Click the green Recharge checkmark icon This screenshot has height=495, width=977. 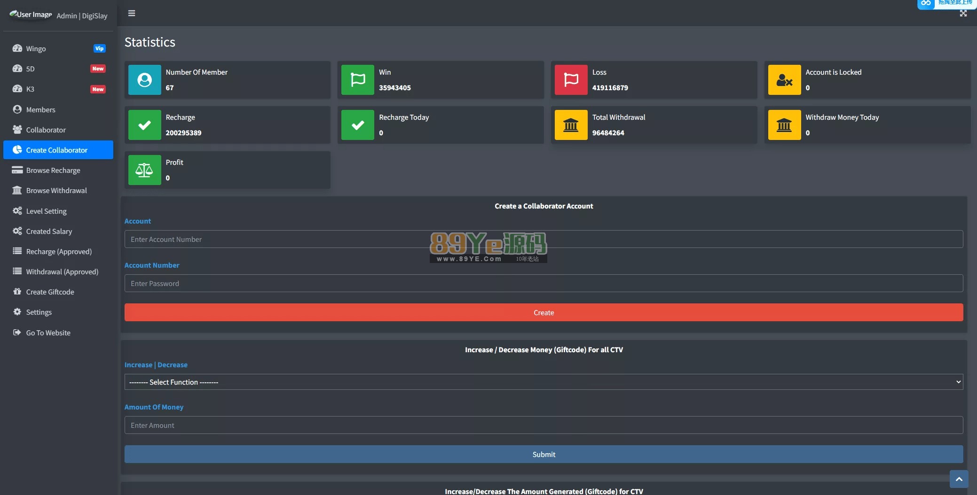tap(144, 125)
